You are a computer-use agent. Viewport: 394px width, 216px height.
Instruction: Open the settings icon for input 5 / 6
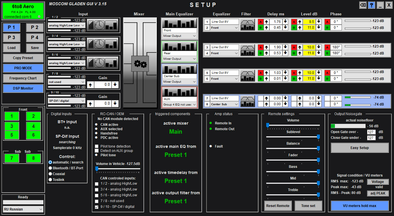tap(103, 63)
